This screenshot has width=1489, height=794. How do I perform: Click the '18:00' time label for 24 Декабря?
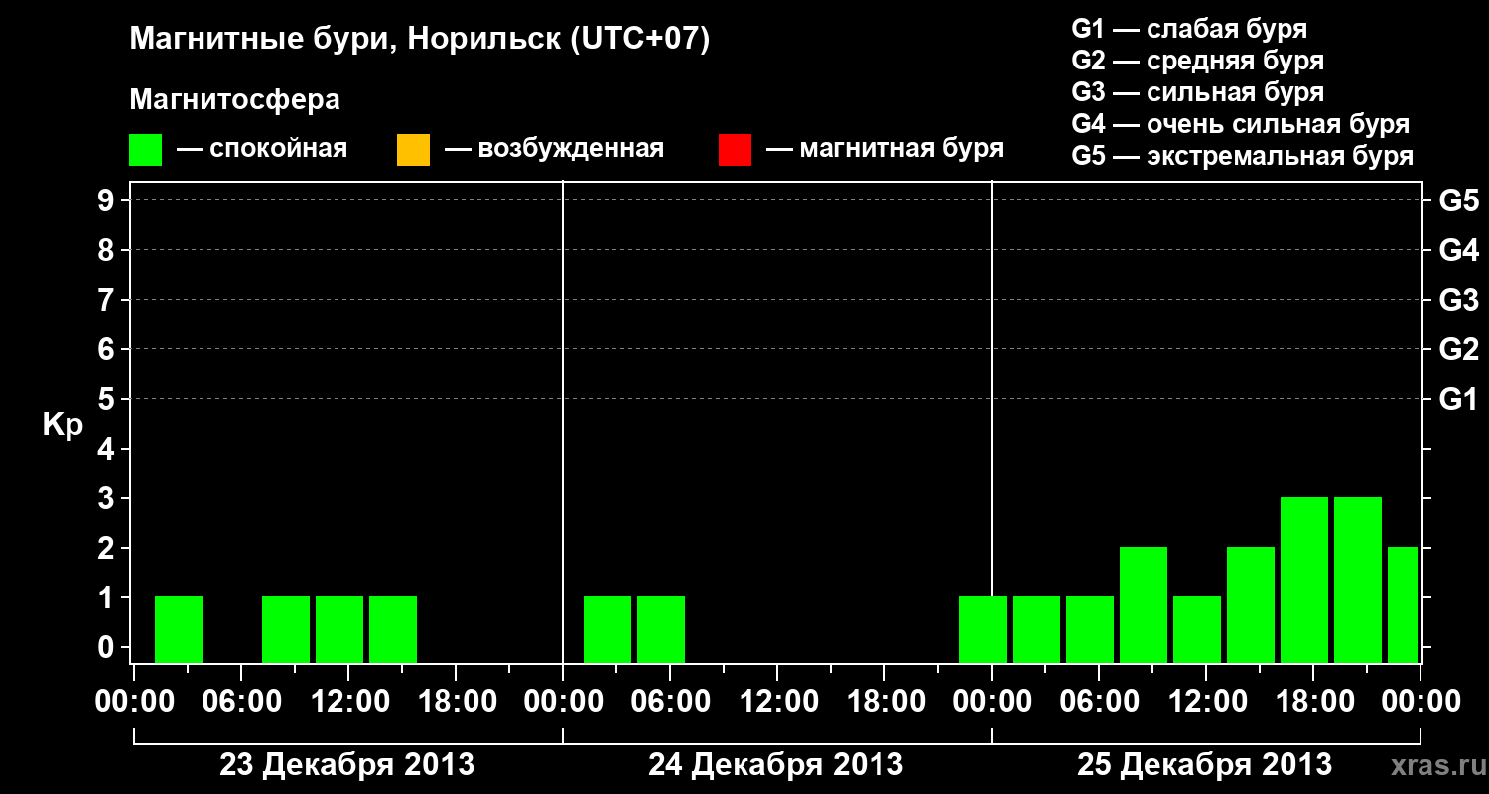(x=884, y=702)
